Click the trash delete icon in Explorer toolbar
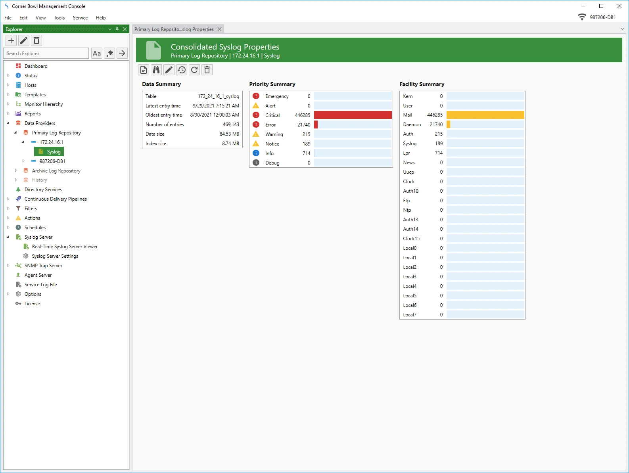This screenshot has height=473, width=629. point(36,40)
